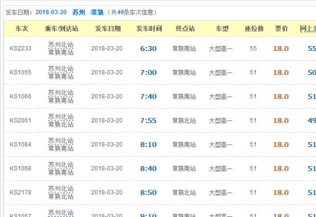Select bus number KS2178
This screenshot has height=217, width=316.
pos(21,192)
